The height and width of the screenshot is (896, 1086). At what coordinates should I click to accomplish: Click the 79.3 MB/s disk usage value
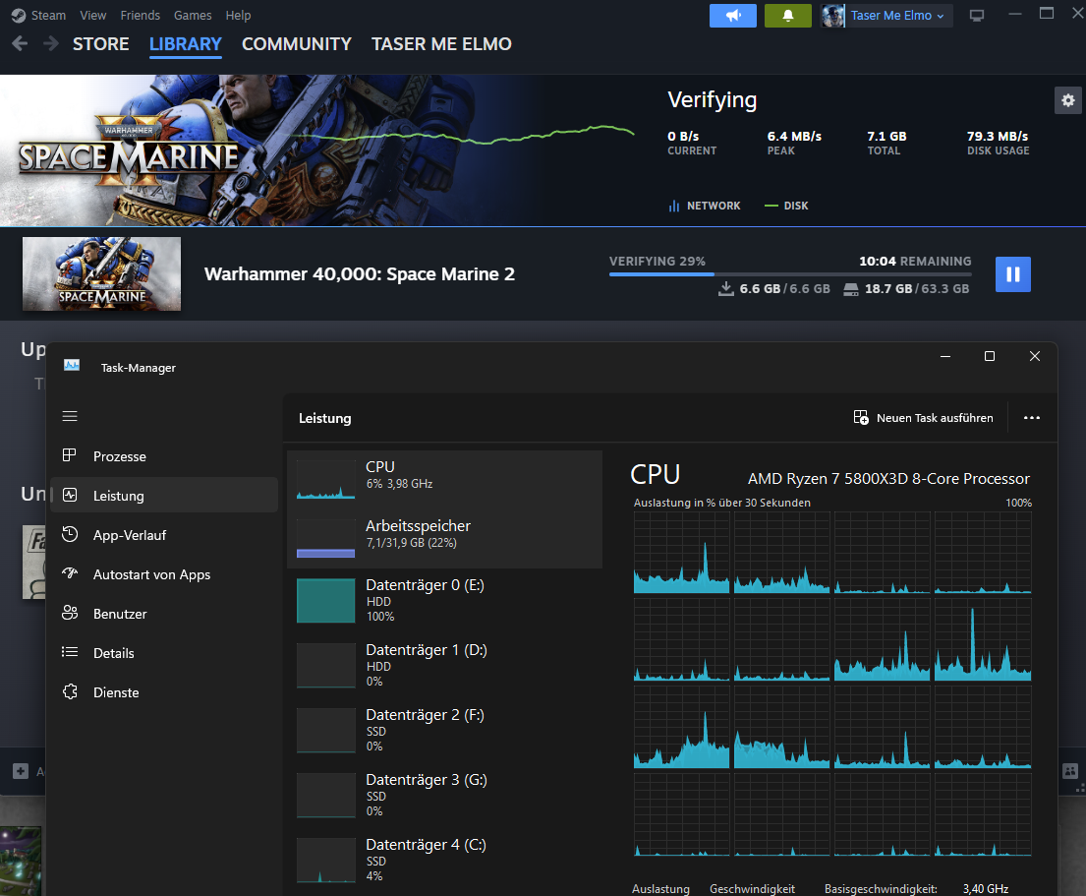[998, 137]
